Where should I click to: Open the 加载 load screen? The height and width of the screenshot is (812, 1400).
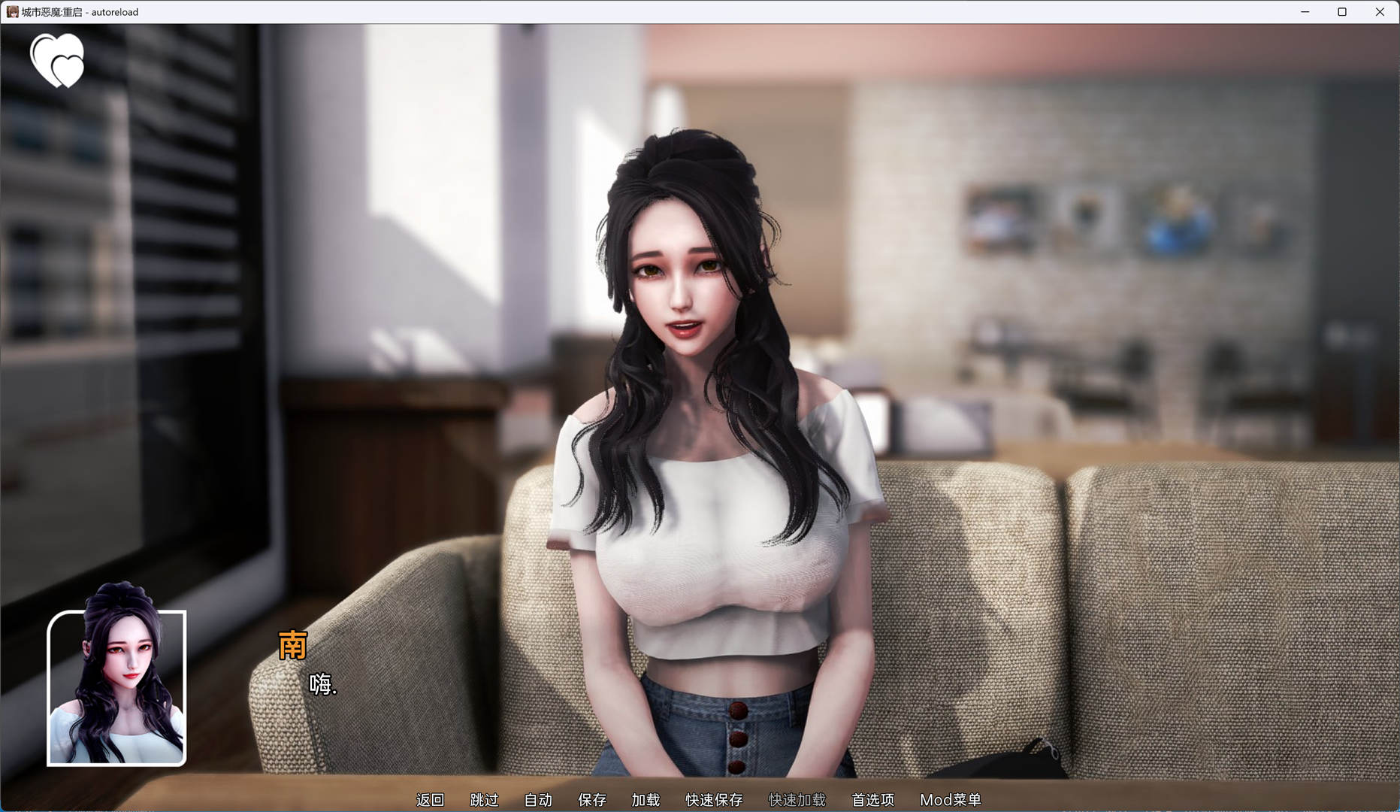coord(646,800)
